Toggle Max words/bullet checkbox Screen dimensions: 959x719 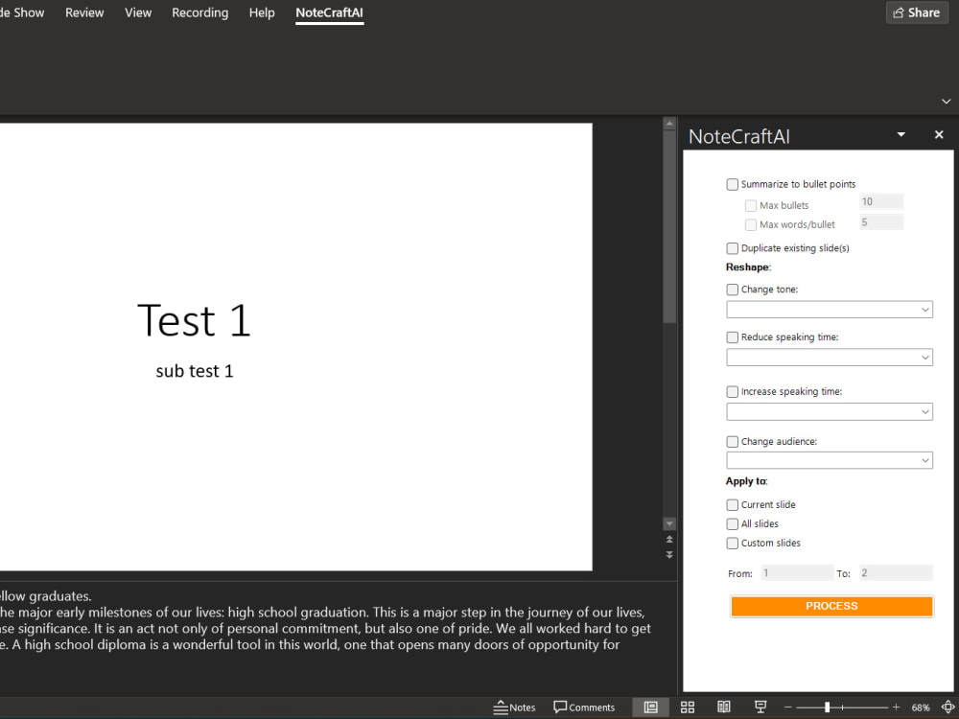pos(751,224)
